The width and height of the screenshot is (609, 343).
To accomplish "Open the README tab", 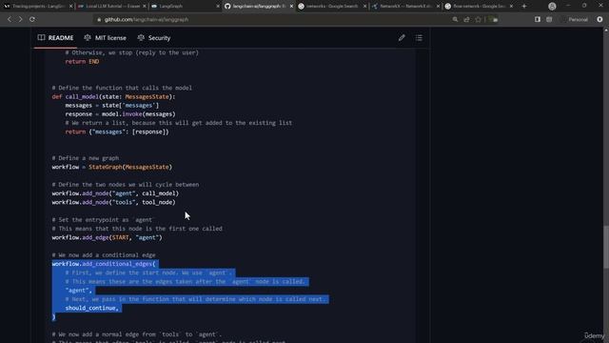I will tap(55, 38).
